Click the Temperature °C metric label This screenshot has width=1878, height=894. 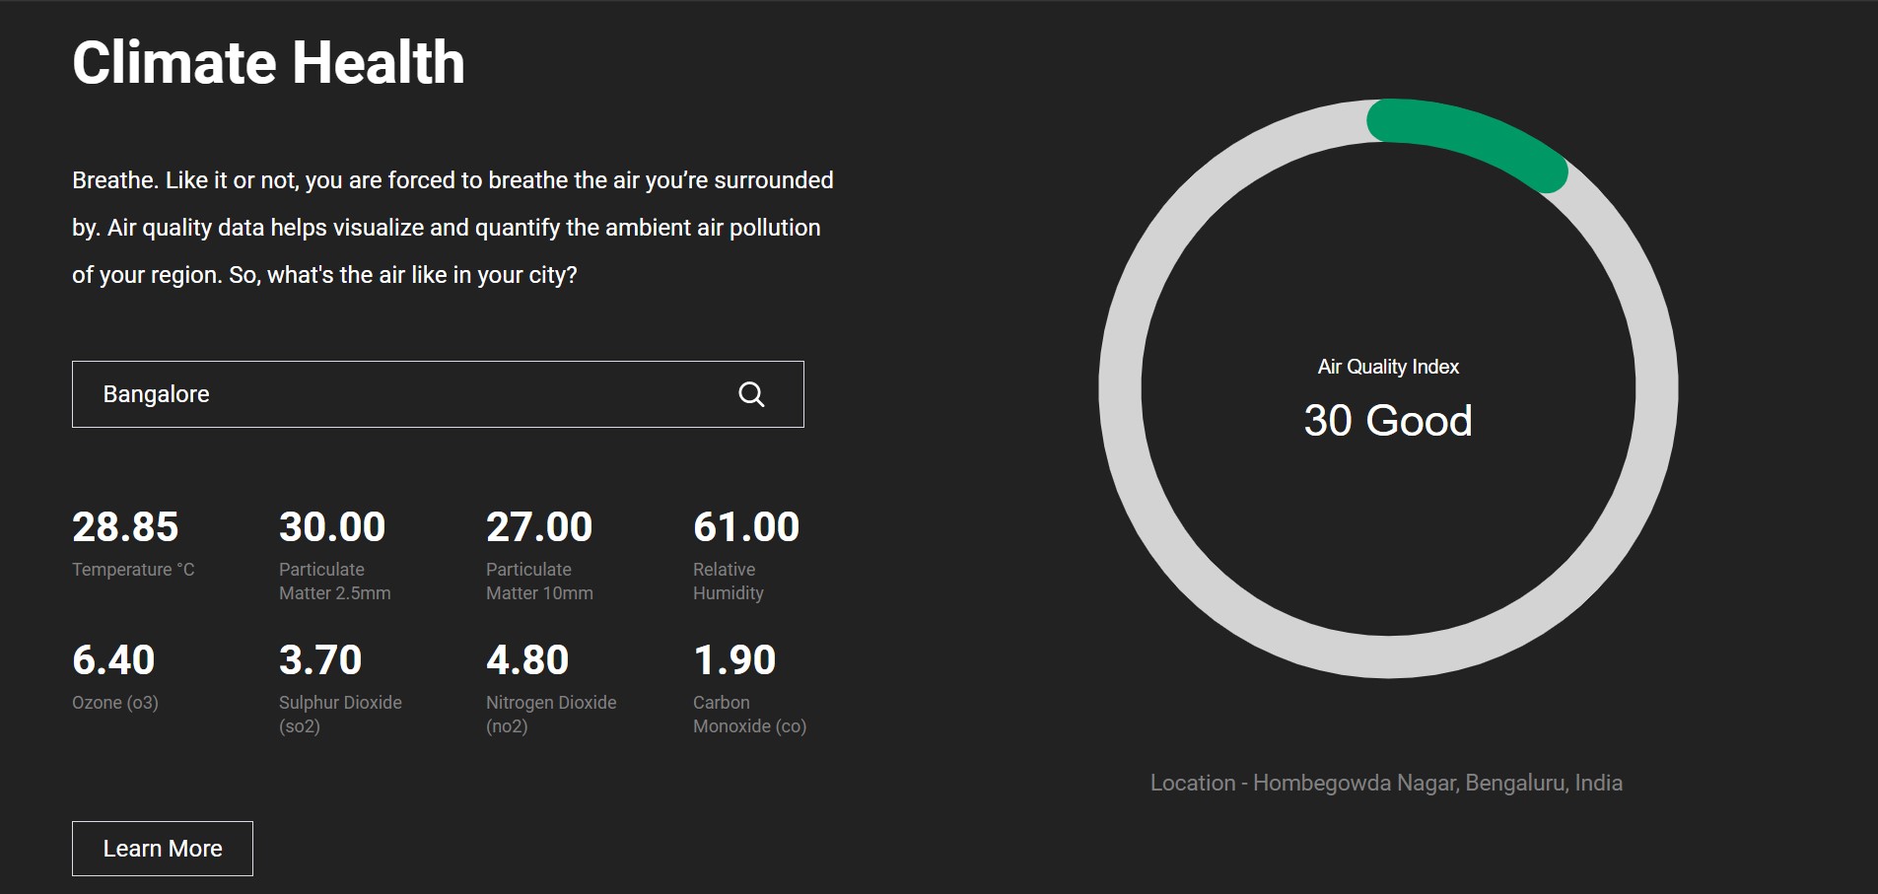coord(132,569)
